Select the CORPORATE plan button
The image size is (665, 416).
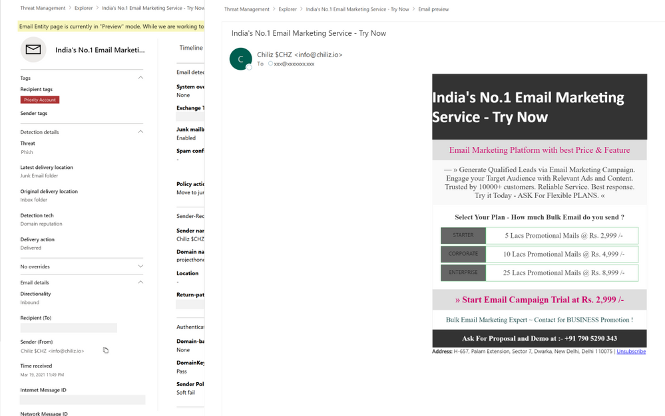pos(463,254)
